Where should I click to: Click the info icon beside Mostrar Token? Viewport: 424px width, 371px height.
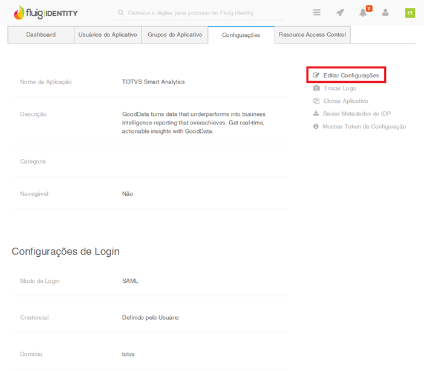pos(316,126)
